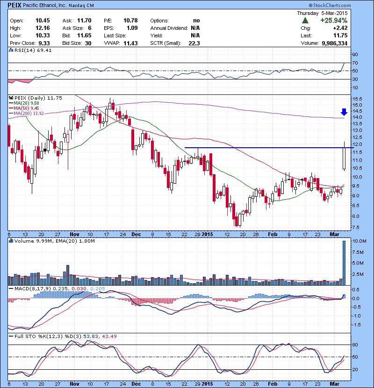
Task: Click the company name Pacific Ethanol, Inc.
Action: pyautogui.click(x=44, y=5)
